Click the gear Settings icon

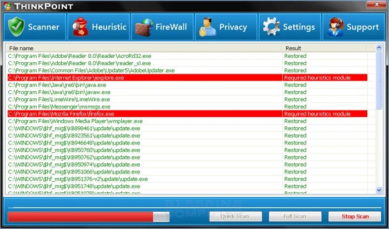[x=271, y=26]
